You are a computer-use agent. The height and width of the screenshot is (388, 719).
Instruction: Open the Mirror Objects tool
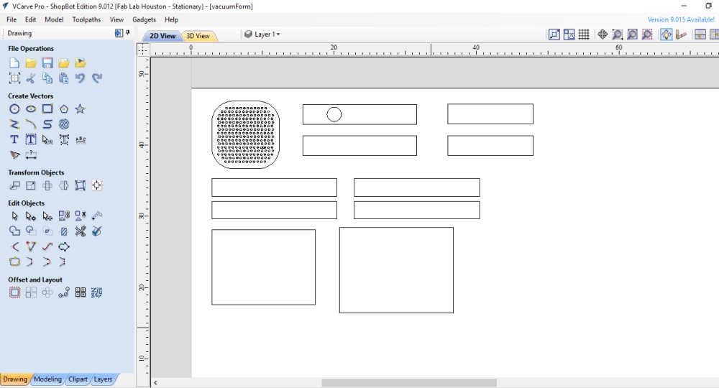point(64,185)
